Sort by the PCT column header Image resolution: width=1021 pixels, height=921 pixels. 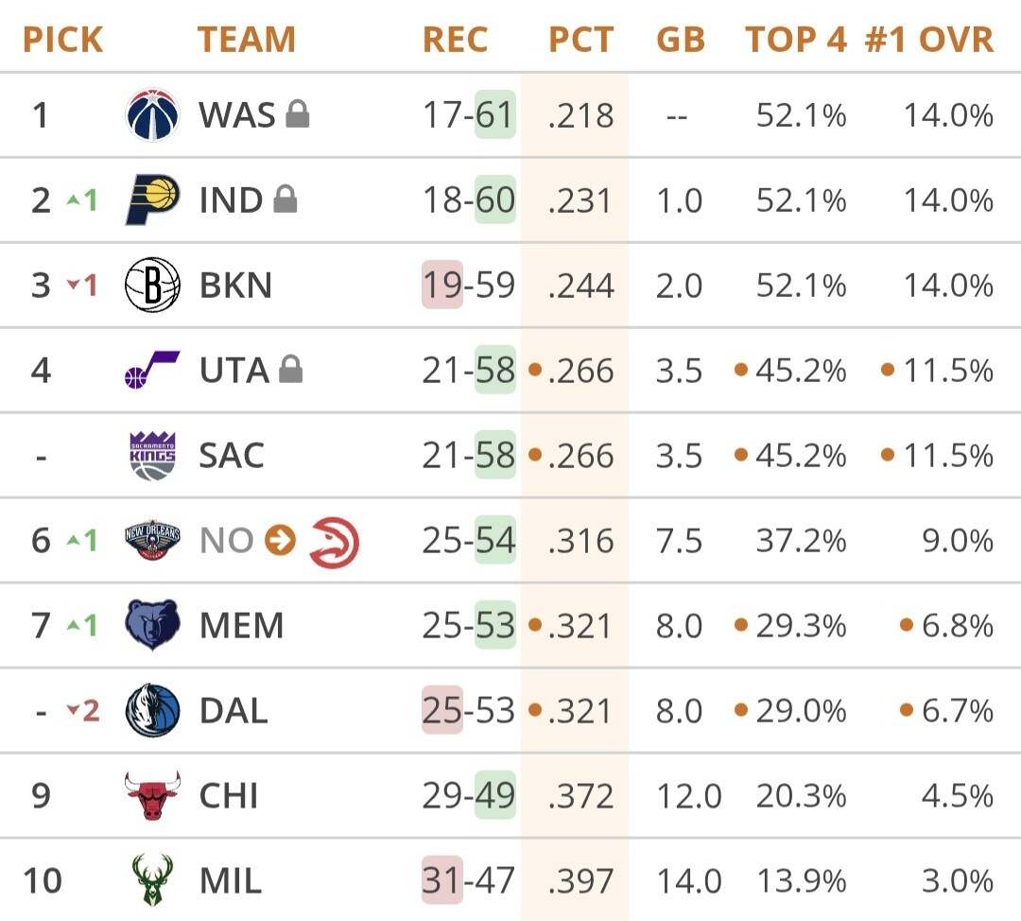580,40
